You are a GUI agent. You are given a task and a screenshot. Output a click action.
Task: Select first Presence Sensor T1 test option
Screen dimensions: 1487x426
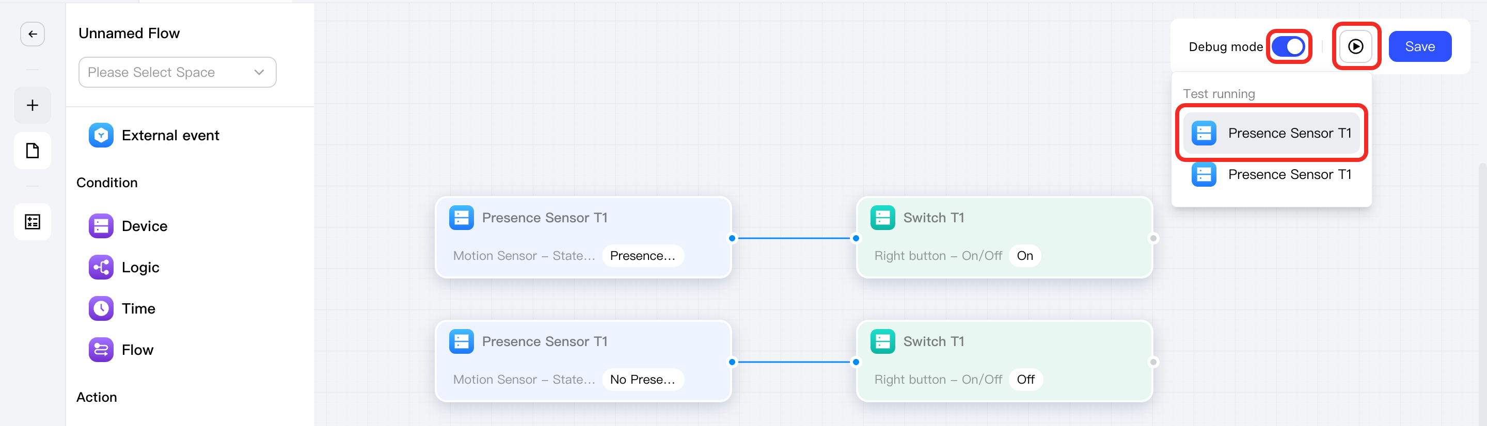(x=1272, y=133)
